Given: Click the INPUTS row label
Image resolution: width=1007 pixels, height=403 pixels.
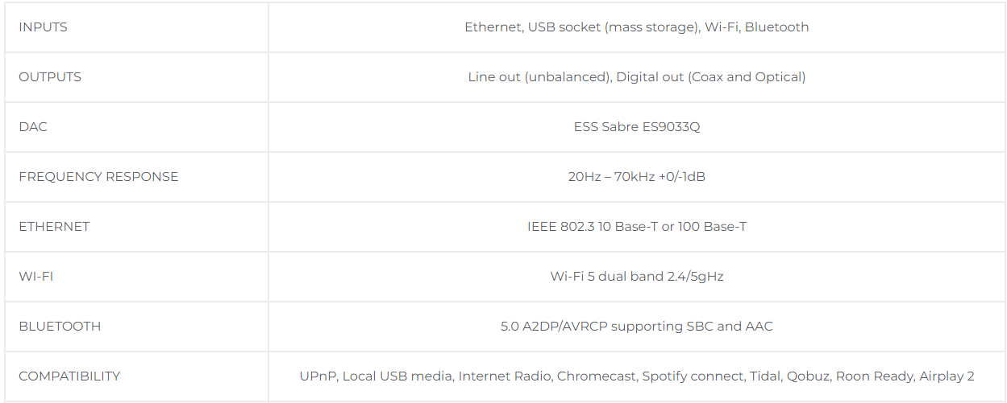Looking at the screenshot, I should (43, 27).
